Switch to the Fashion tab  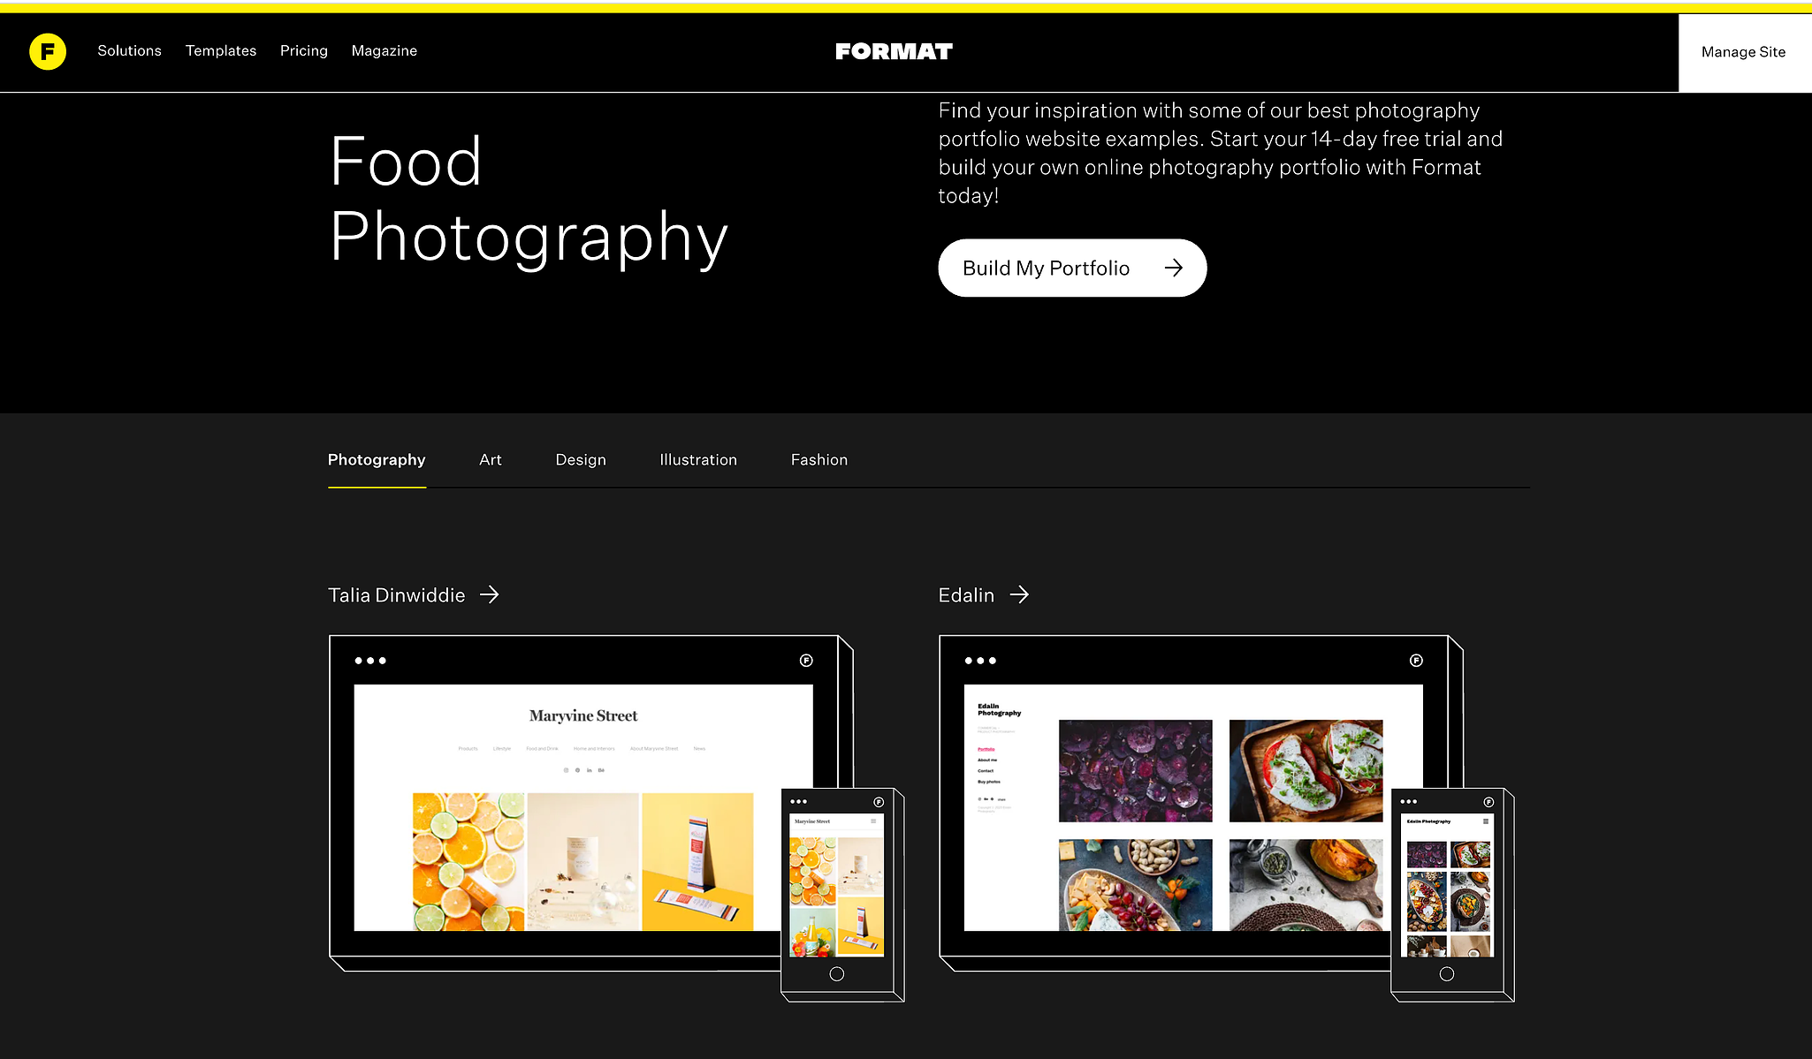[x=819, y=460]
